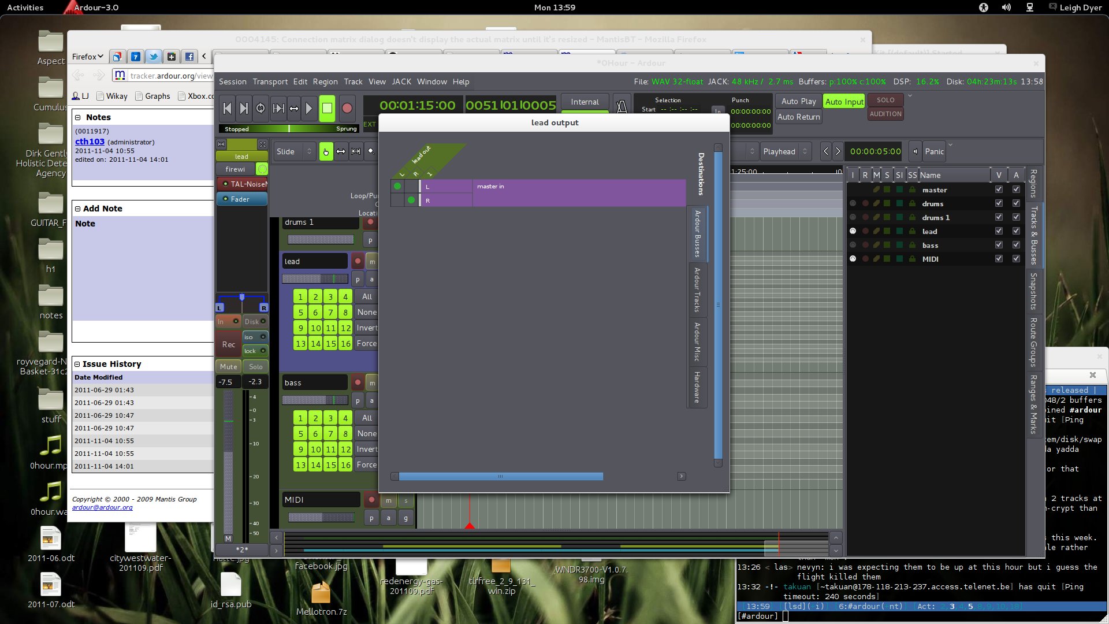Click the red Record transport button

pyautogui.click(x=347, y=108)
